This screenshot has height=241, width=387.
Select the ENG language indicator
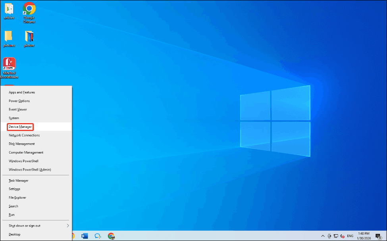pos(350,235)
